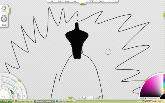Viewport: 165px width, 103px height.
Task: Hide the color picker using green tab
Action: [x=146, y=80]
